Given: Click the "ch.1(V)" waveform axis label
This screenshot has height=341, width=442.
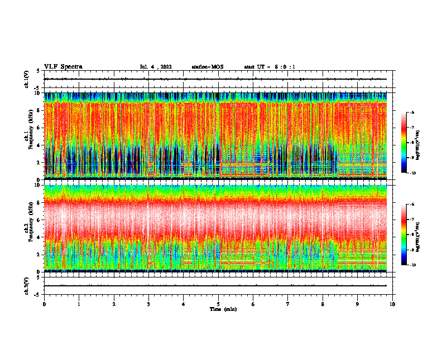Looking at the screenshot, I should coord(26,79).
